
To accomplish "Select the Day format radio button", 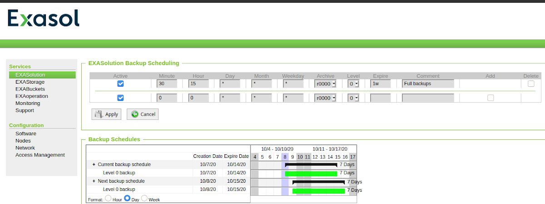I will tap(127, 198).
